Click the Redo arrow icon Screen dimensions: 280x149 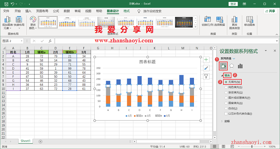(21, 4)
